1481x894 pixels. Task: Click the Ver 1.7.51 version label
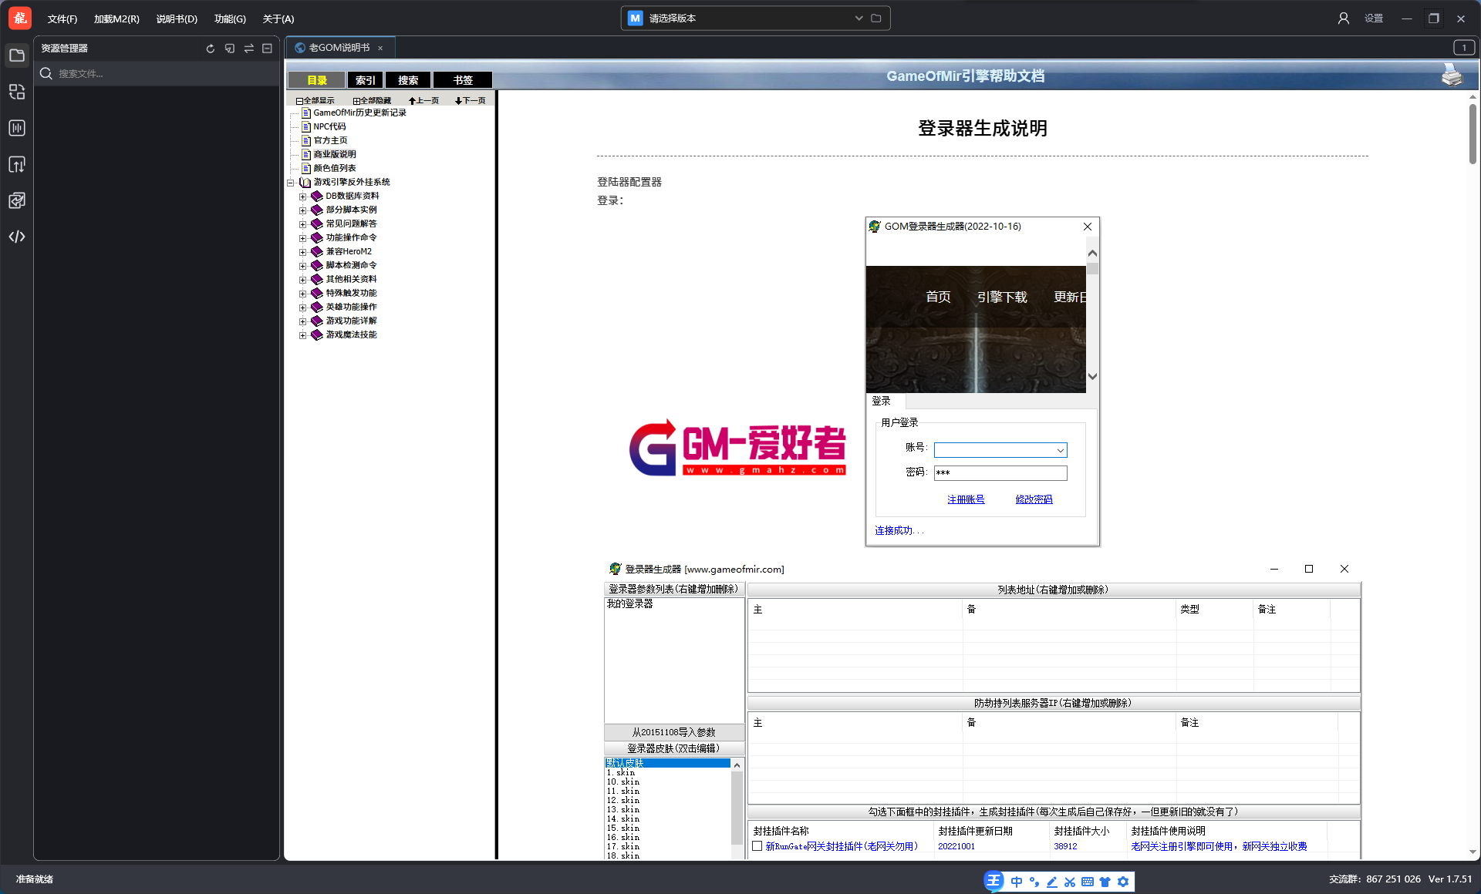click(1450, 879)
